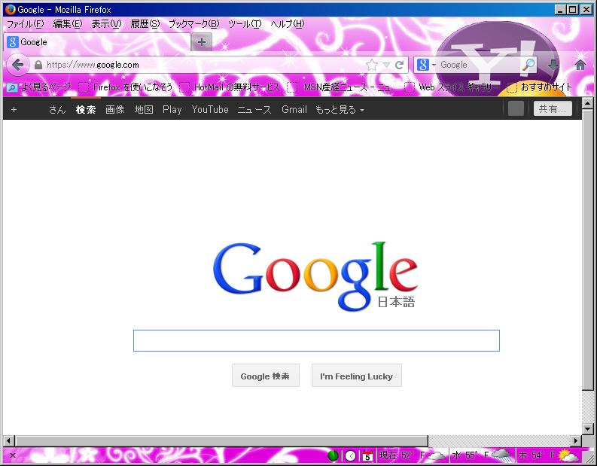Click the Google logo image
This screenshot has width=597, height=466.
[x=315, y=276]
